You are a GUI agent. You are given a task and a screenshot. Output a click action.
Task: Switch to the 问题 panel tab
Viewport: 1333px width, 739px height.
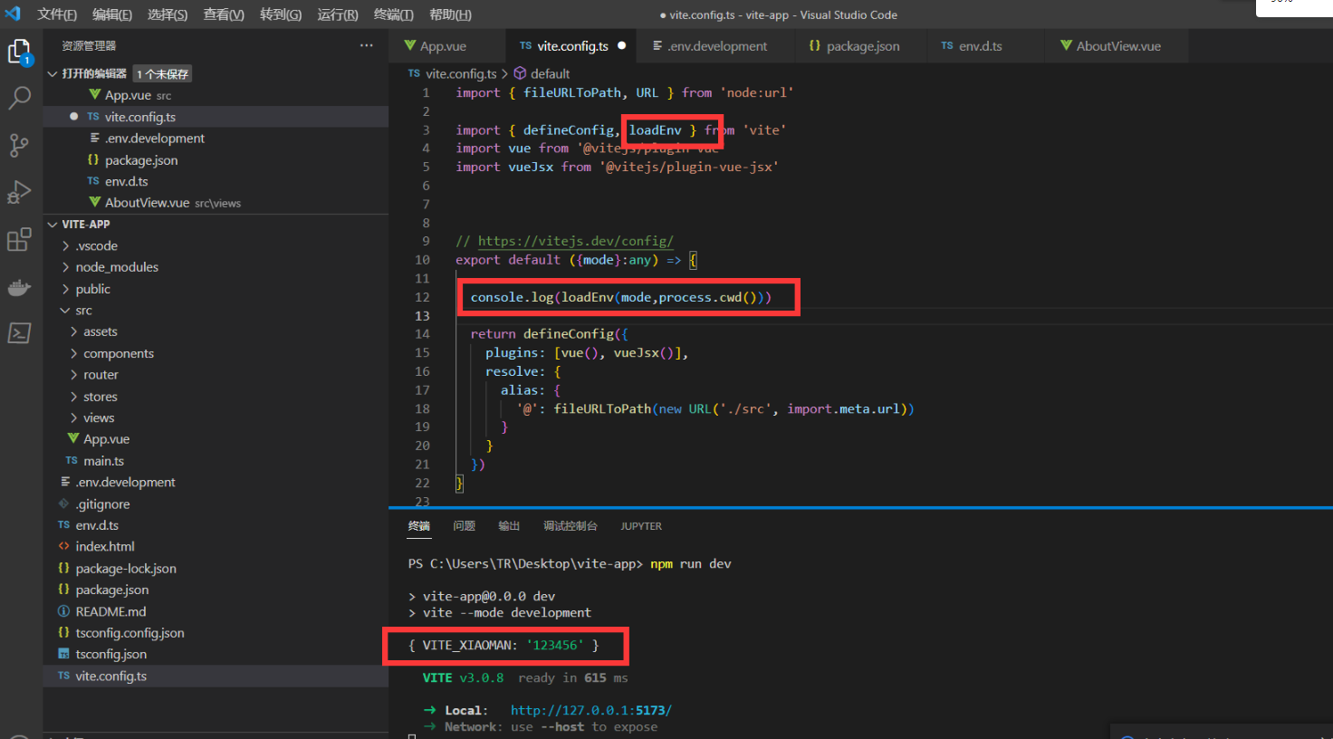[x=464, y=526]
